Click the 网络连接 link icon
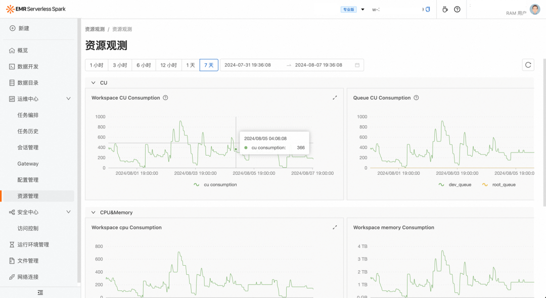The width and height of the screenshot is (546, 298). [12, 277]
